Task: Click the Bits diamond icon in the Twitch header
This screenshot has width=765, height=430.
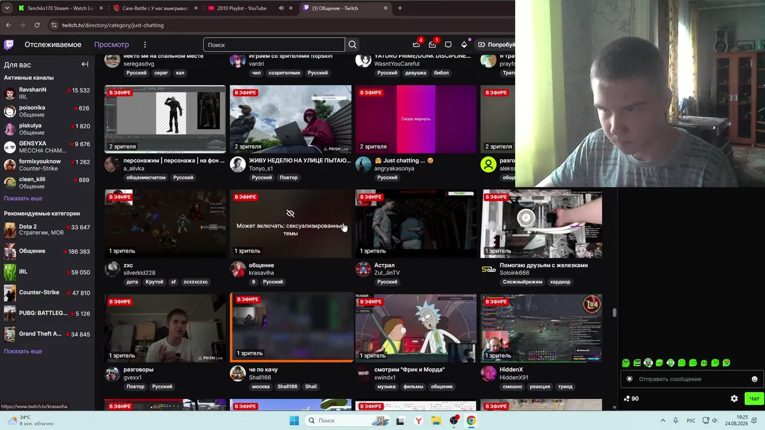Action: click(464, 45)
